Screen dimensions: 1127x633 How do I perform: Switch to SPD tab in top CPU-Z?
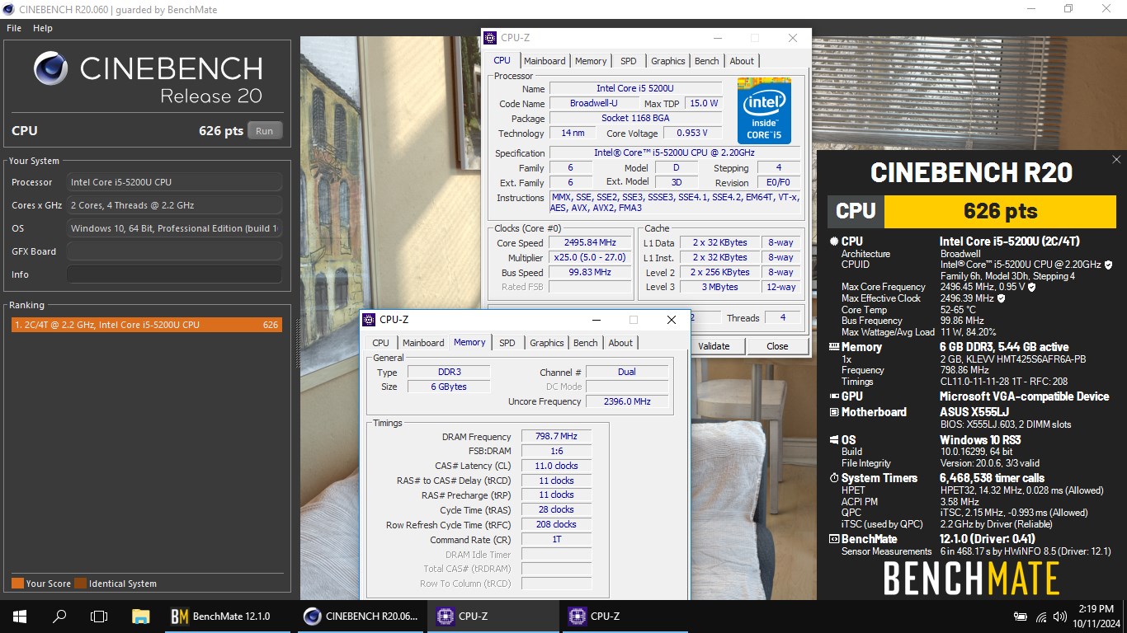tap(629, 61)
